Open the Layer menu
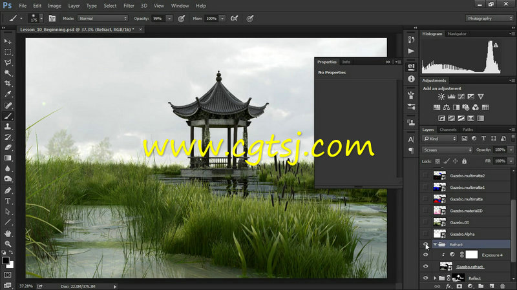This screenshot has height=290, width=517. (74, 6)
